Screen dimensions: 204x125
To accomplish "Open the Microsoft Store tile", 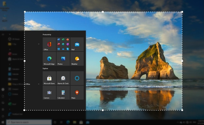I will pos(49,78).
